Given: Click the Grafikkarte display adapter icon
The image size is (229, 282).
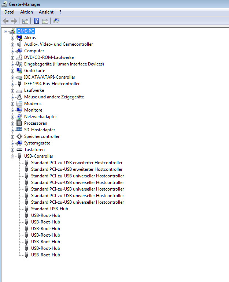Looking at the screenshot, I should (19, 71).
